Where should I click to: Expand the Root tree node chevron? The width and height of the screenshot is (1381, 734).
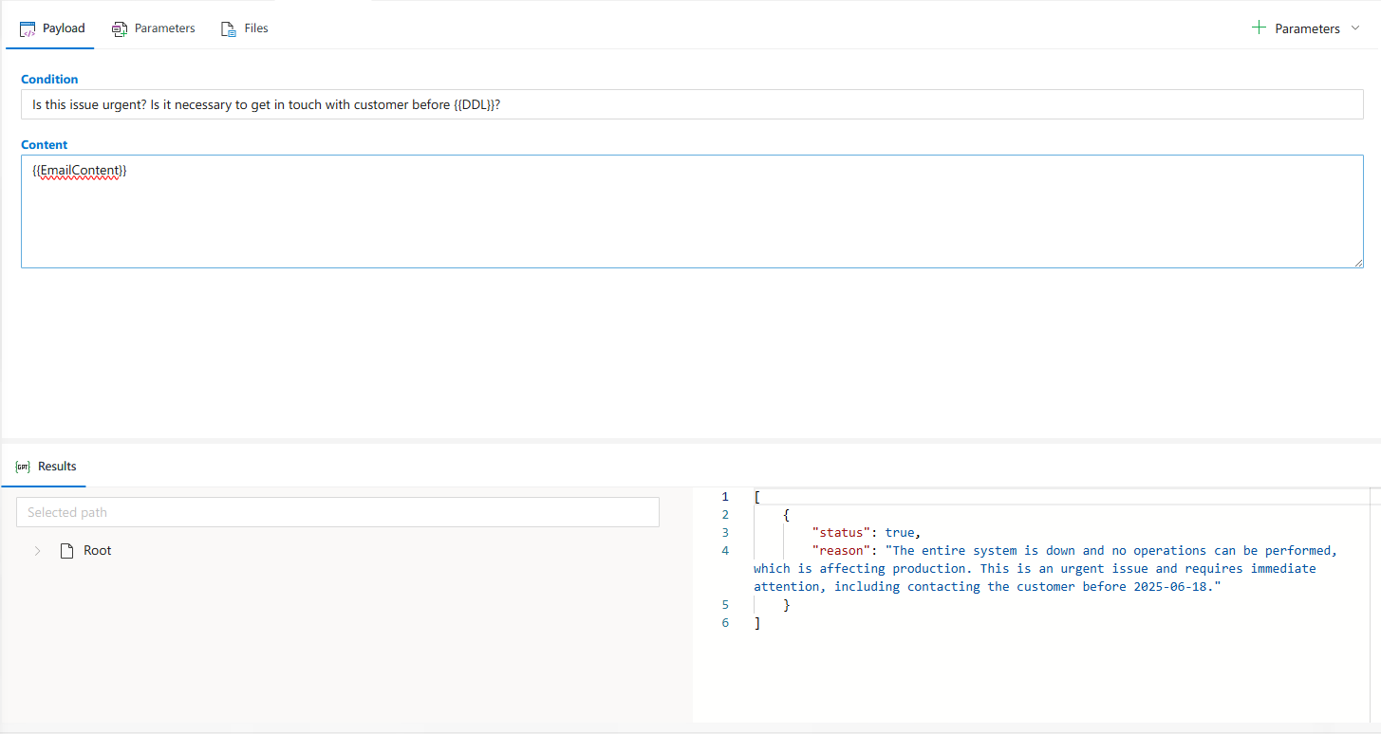pos(37,550)
